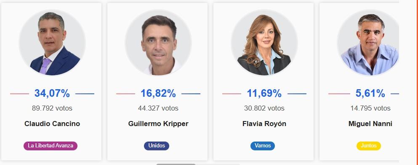Click the 11,69% percentage figure

click(264, 93)
